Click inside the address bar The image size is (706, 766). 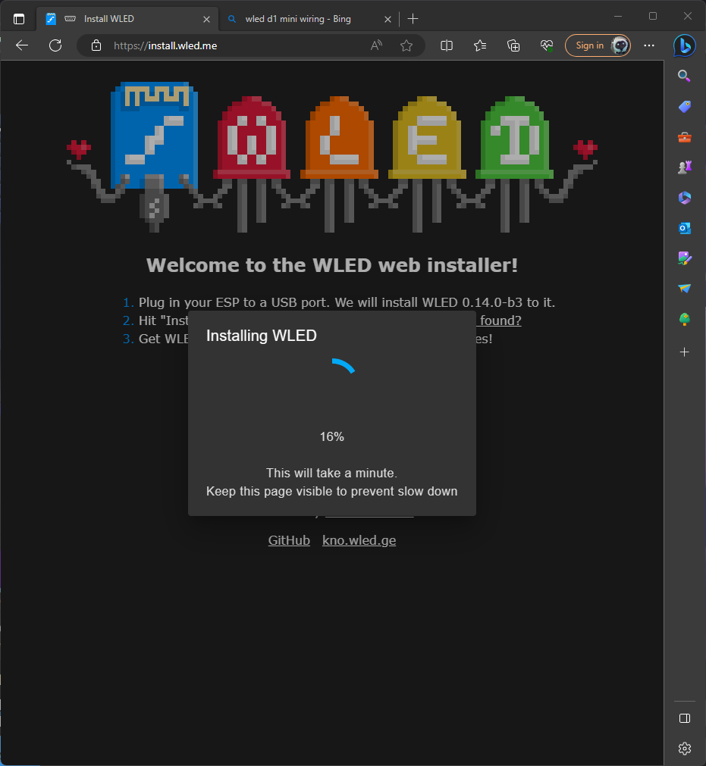[x=227, y=45]
